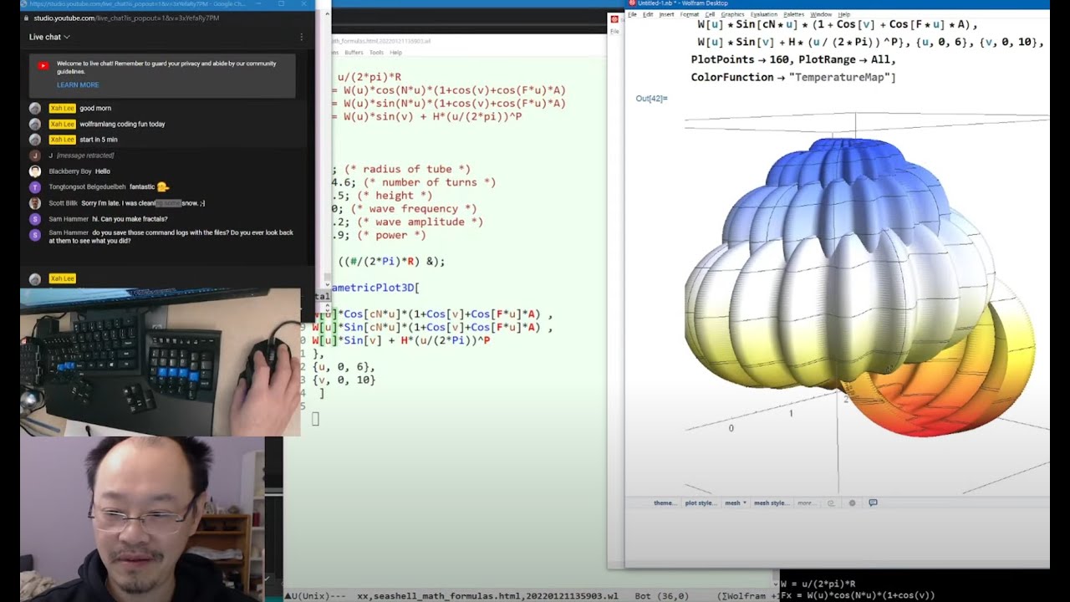The width and height of the screenshot is (1070, 602).
Task: Click the Wolfram Desktop title bar icon
Action: [633, 3]
